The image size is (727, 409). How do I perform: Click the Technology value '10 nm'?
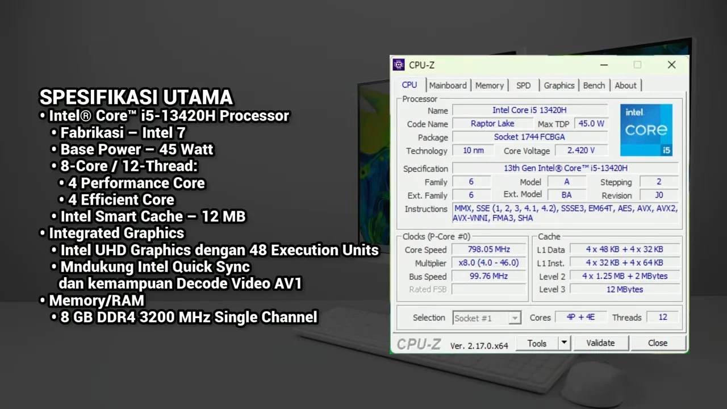pyautogui.click(x=473, y=151)
